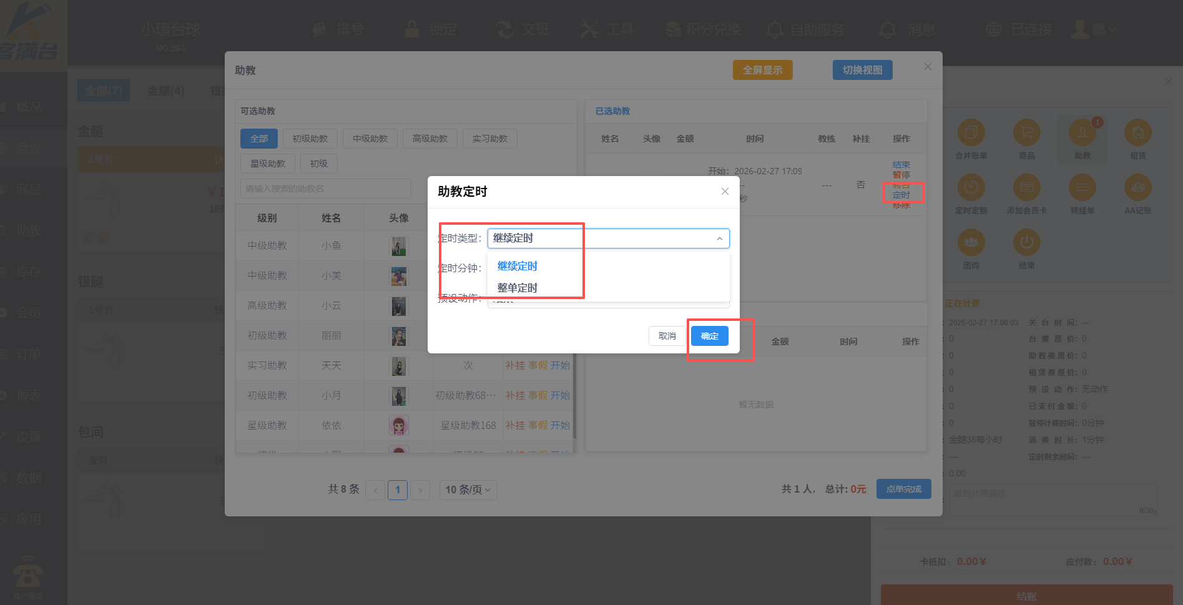Viewport: 1183px width, 605px height.
Task: Open the 添加会员卡 icon
Action: point(1026,187)
